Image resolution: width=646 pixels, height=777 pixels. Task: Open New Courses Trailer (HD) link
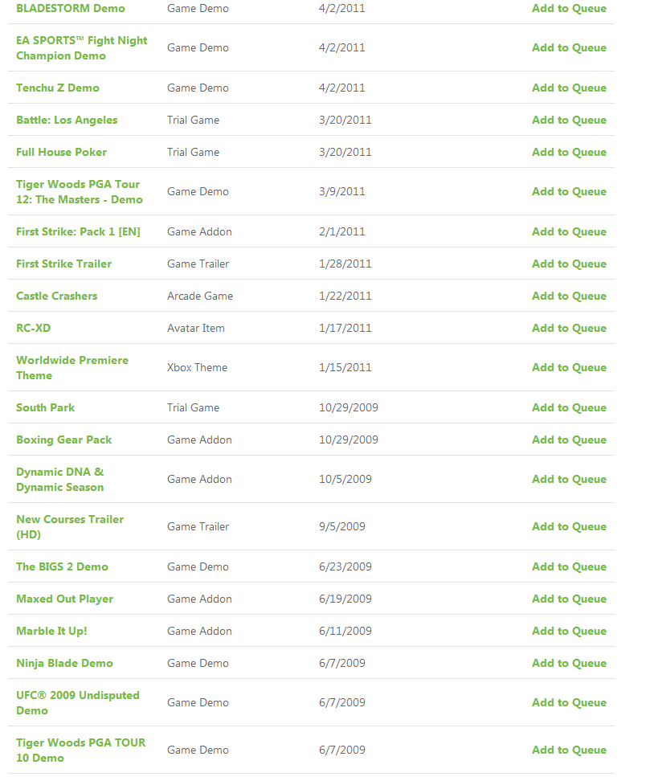pos(70,527)
